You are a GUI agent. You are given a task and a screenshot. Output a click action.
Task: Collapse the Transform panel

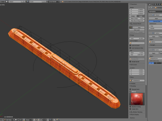click(130, 4)
